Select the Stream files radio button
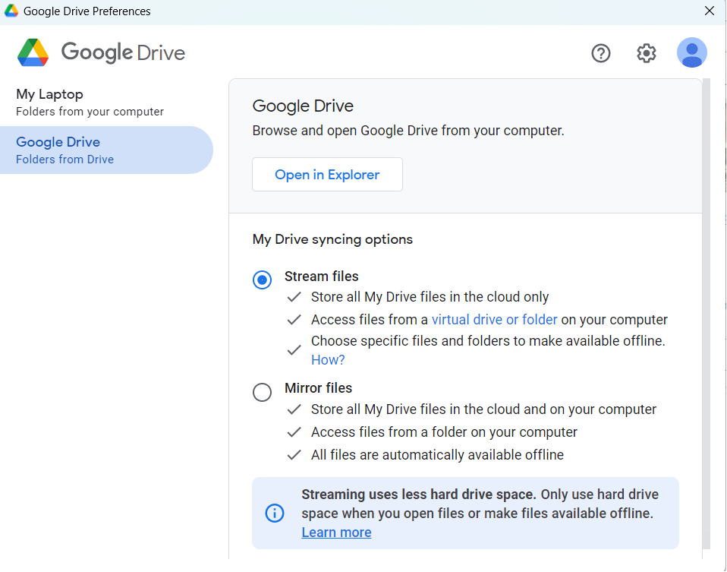This screenshot has width=727, height=572. coord(262,280)
